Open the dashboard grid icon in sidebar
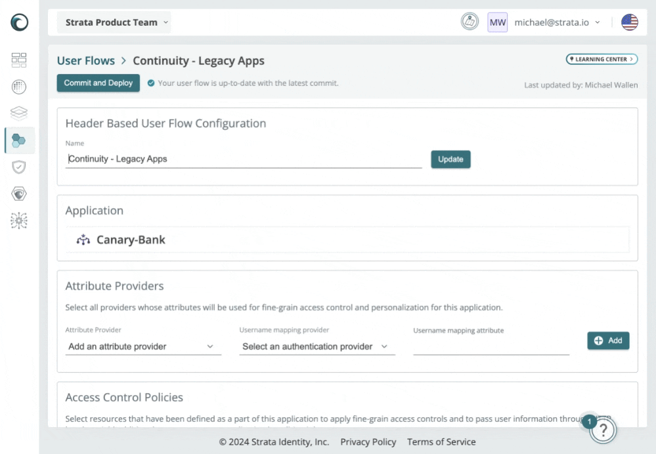 (x=19, y=60)
